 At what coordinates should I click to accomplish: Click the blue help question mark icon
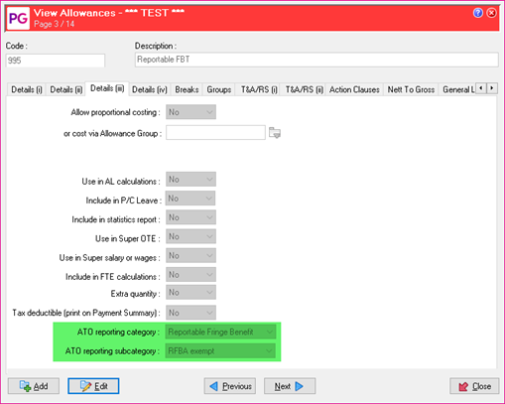[478, 13]
